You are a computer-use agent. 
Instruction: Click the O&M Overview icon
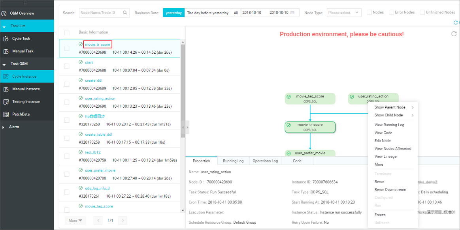click(x=4, y=13)
